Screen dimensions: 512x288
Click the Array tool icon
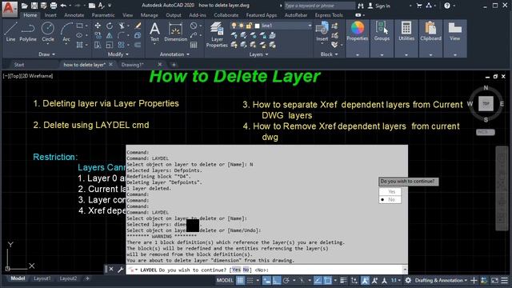[122, 45]
